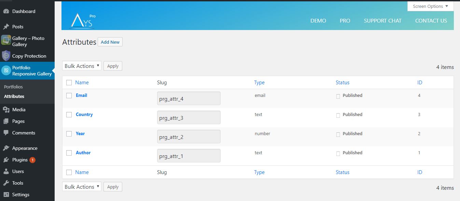Click the 'number' type cell text
The width and height of the screenshot is (460, 201).
(x=262, y=133)
